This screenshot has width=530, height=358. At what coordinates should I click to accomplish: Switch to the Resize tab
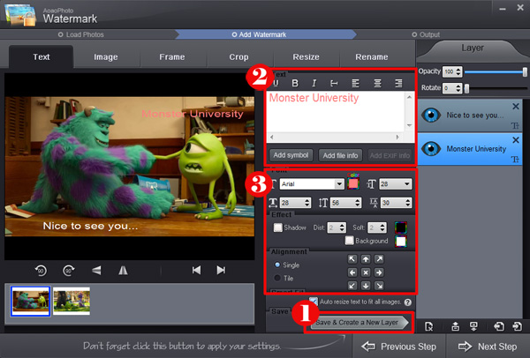tap(306, 57)
